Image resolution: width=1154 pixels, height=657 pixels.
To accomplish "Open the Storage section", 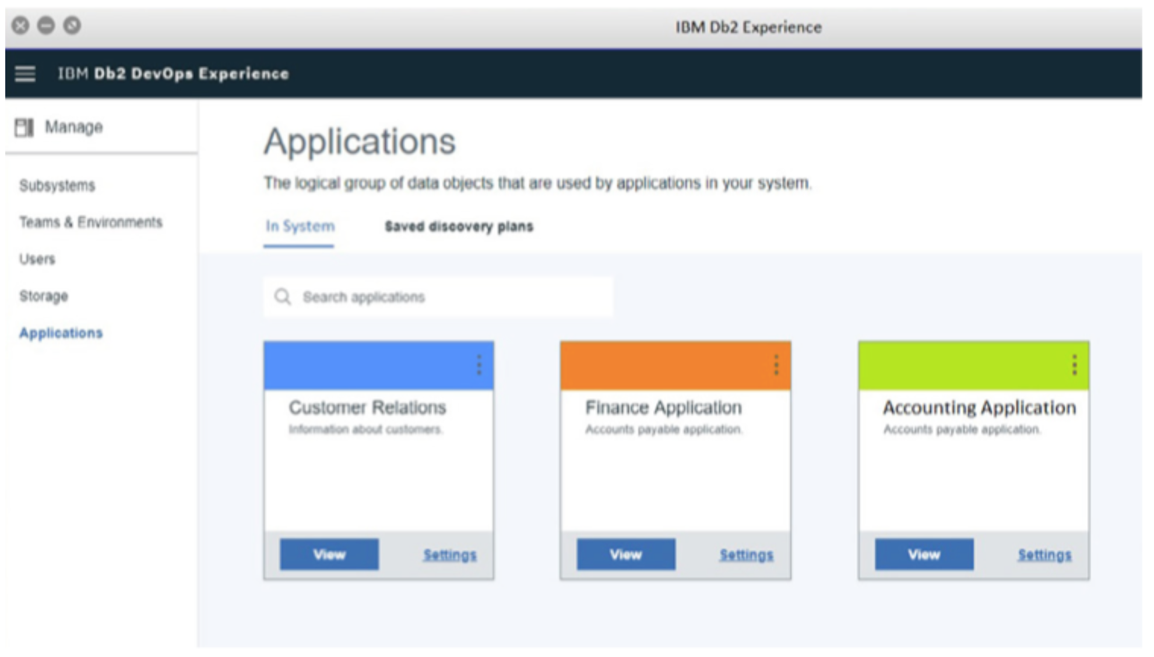I will click(x=44, y=296).
